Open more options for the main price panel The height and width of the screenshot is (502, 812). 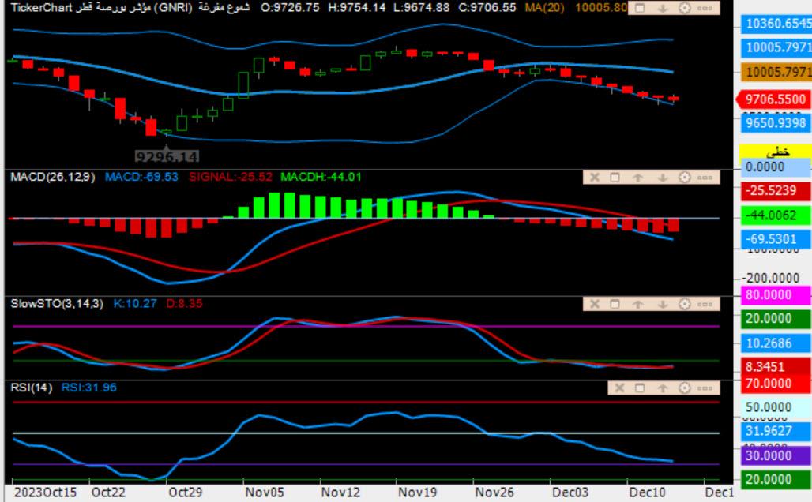point(705,8)
